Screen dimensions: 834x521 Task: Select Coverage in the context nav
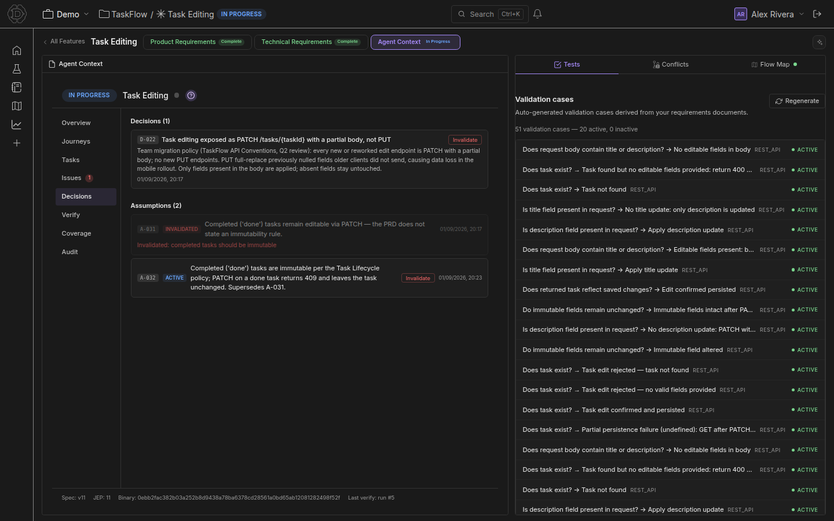coord(86,233)
